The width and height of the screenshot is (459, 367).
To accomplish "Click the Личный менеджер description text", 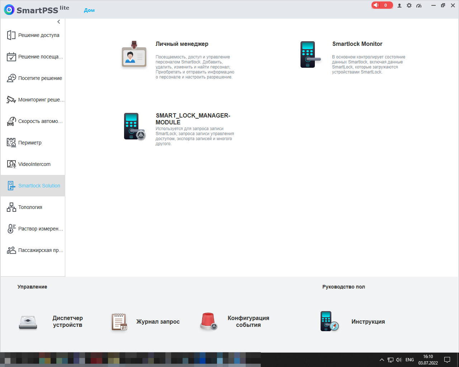I will pyautogui.click(x=195, y=67).
